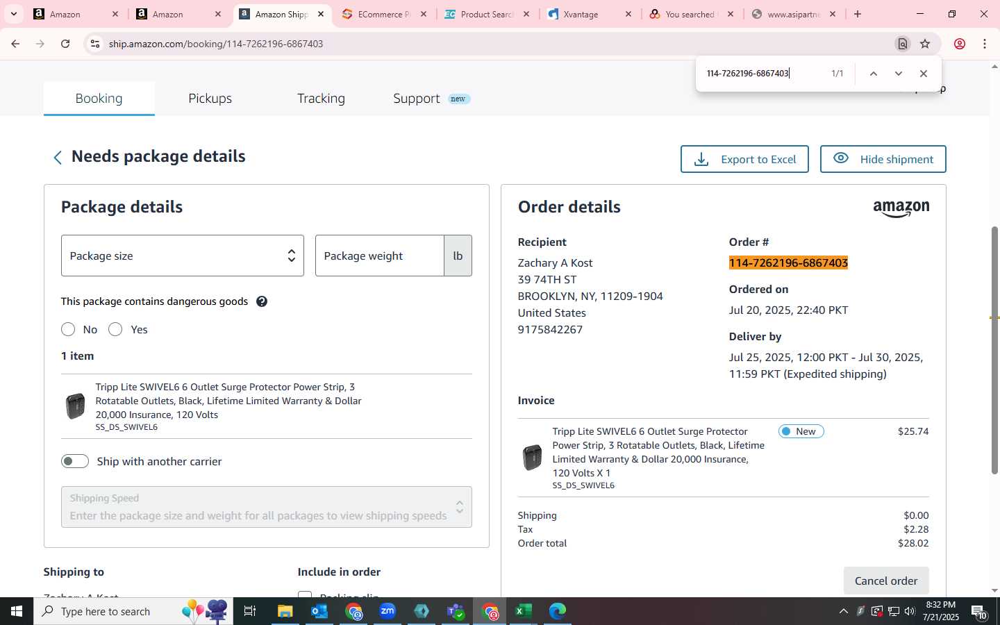Image resolution: width=1000 pixels, height=625 pixels.
Task: Click the Amazon logo in Order details
Action: pos(901,208)
